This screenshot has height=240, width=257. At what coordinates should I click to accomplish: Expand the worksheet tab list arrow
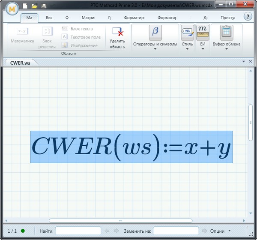coord(243,62)
